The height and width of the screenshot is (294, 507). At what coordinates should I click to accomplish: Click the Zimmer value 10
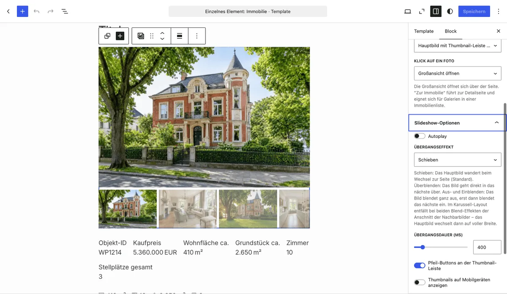pyautogui.click(x=290, y=252)
